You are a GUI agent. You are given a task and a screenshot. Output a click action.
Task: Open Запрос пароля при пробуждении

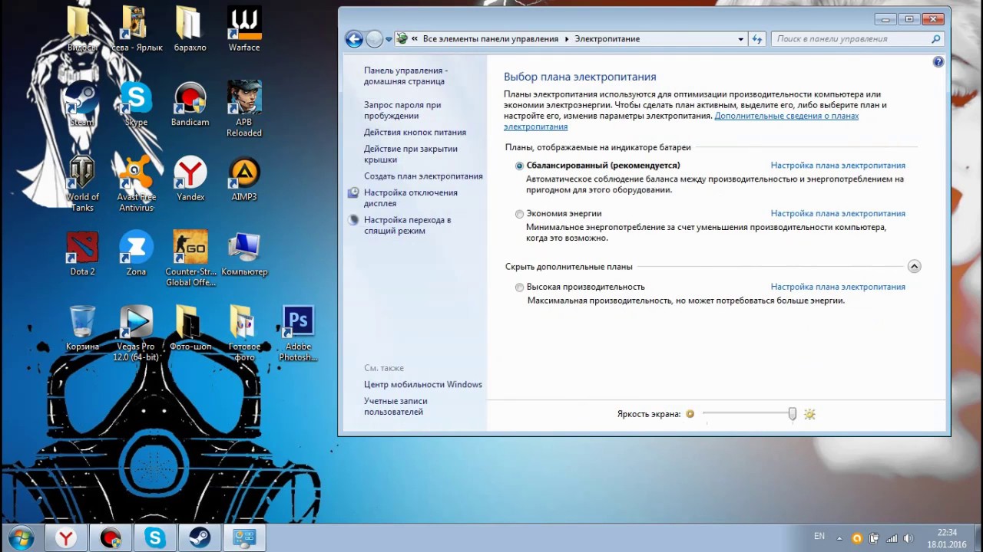tap(402, 110)
